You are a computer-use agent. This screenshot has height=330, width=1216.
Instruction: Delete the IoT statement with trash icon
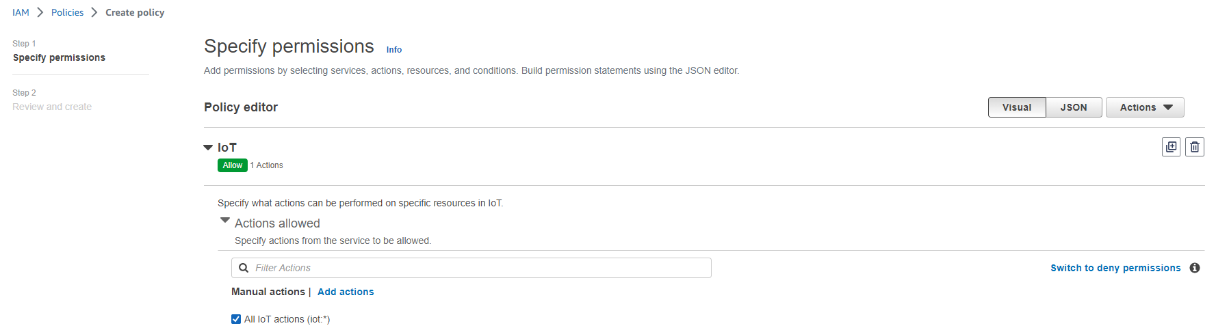(x=1194, y=147)
